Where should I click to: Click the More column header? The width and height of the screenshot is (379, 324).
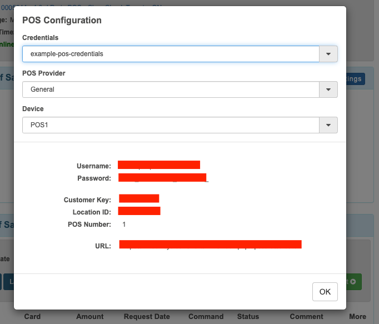point(357,317)
